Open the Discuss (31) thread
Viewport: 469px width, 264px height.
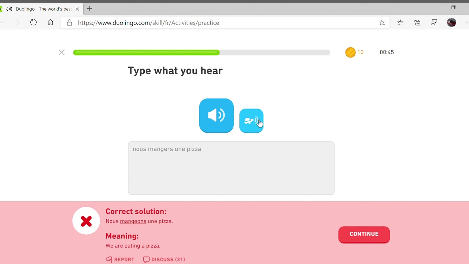click(164, 259)
